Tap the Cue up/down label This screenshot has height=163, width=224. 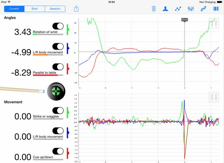pos(43,157)
